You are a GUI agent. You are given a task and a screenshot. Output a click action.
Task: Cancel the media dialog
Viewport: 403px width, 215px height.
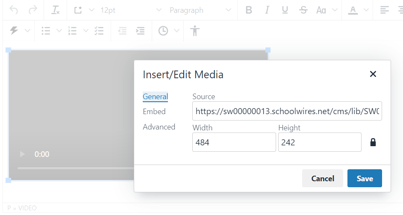point(323,178)
